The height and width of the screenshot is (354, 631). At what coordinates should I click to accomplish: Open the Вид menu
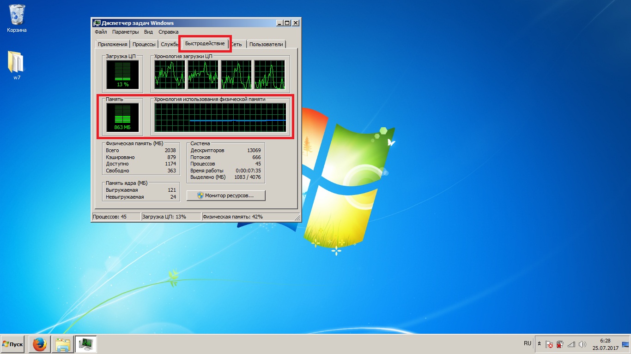tap(148, 32)
